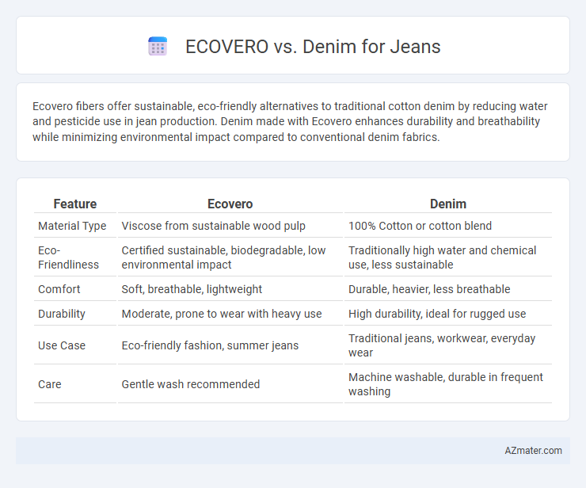The image size is (586, 488).
Task: Open the AZmater.com link
Action: 533,451
